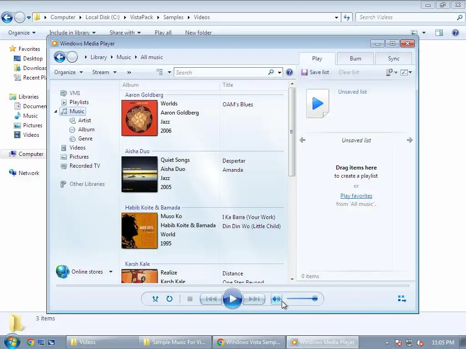This screenshot has height=349, width=466.
Task: Click the Quiet Songs album cover
Action: [139, 174]
